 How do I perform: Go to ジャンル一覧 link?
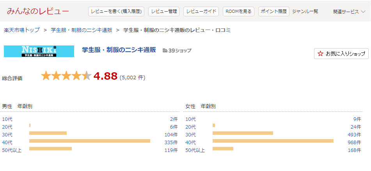(x=305, y=12)
